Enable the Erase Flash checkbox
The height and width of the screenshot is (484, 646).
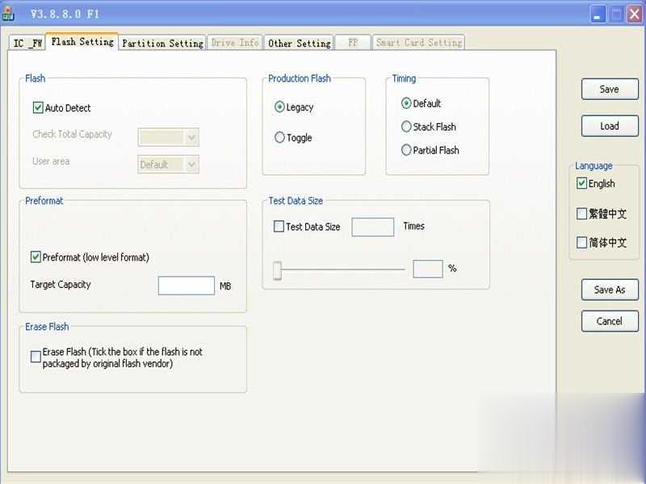click(36, 357)
